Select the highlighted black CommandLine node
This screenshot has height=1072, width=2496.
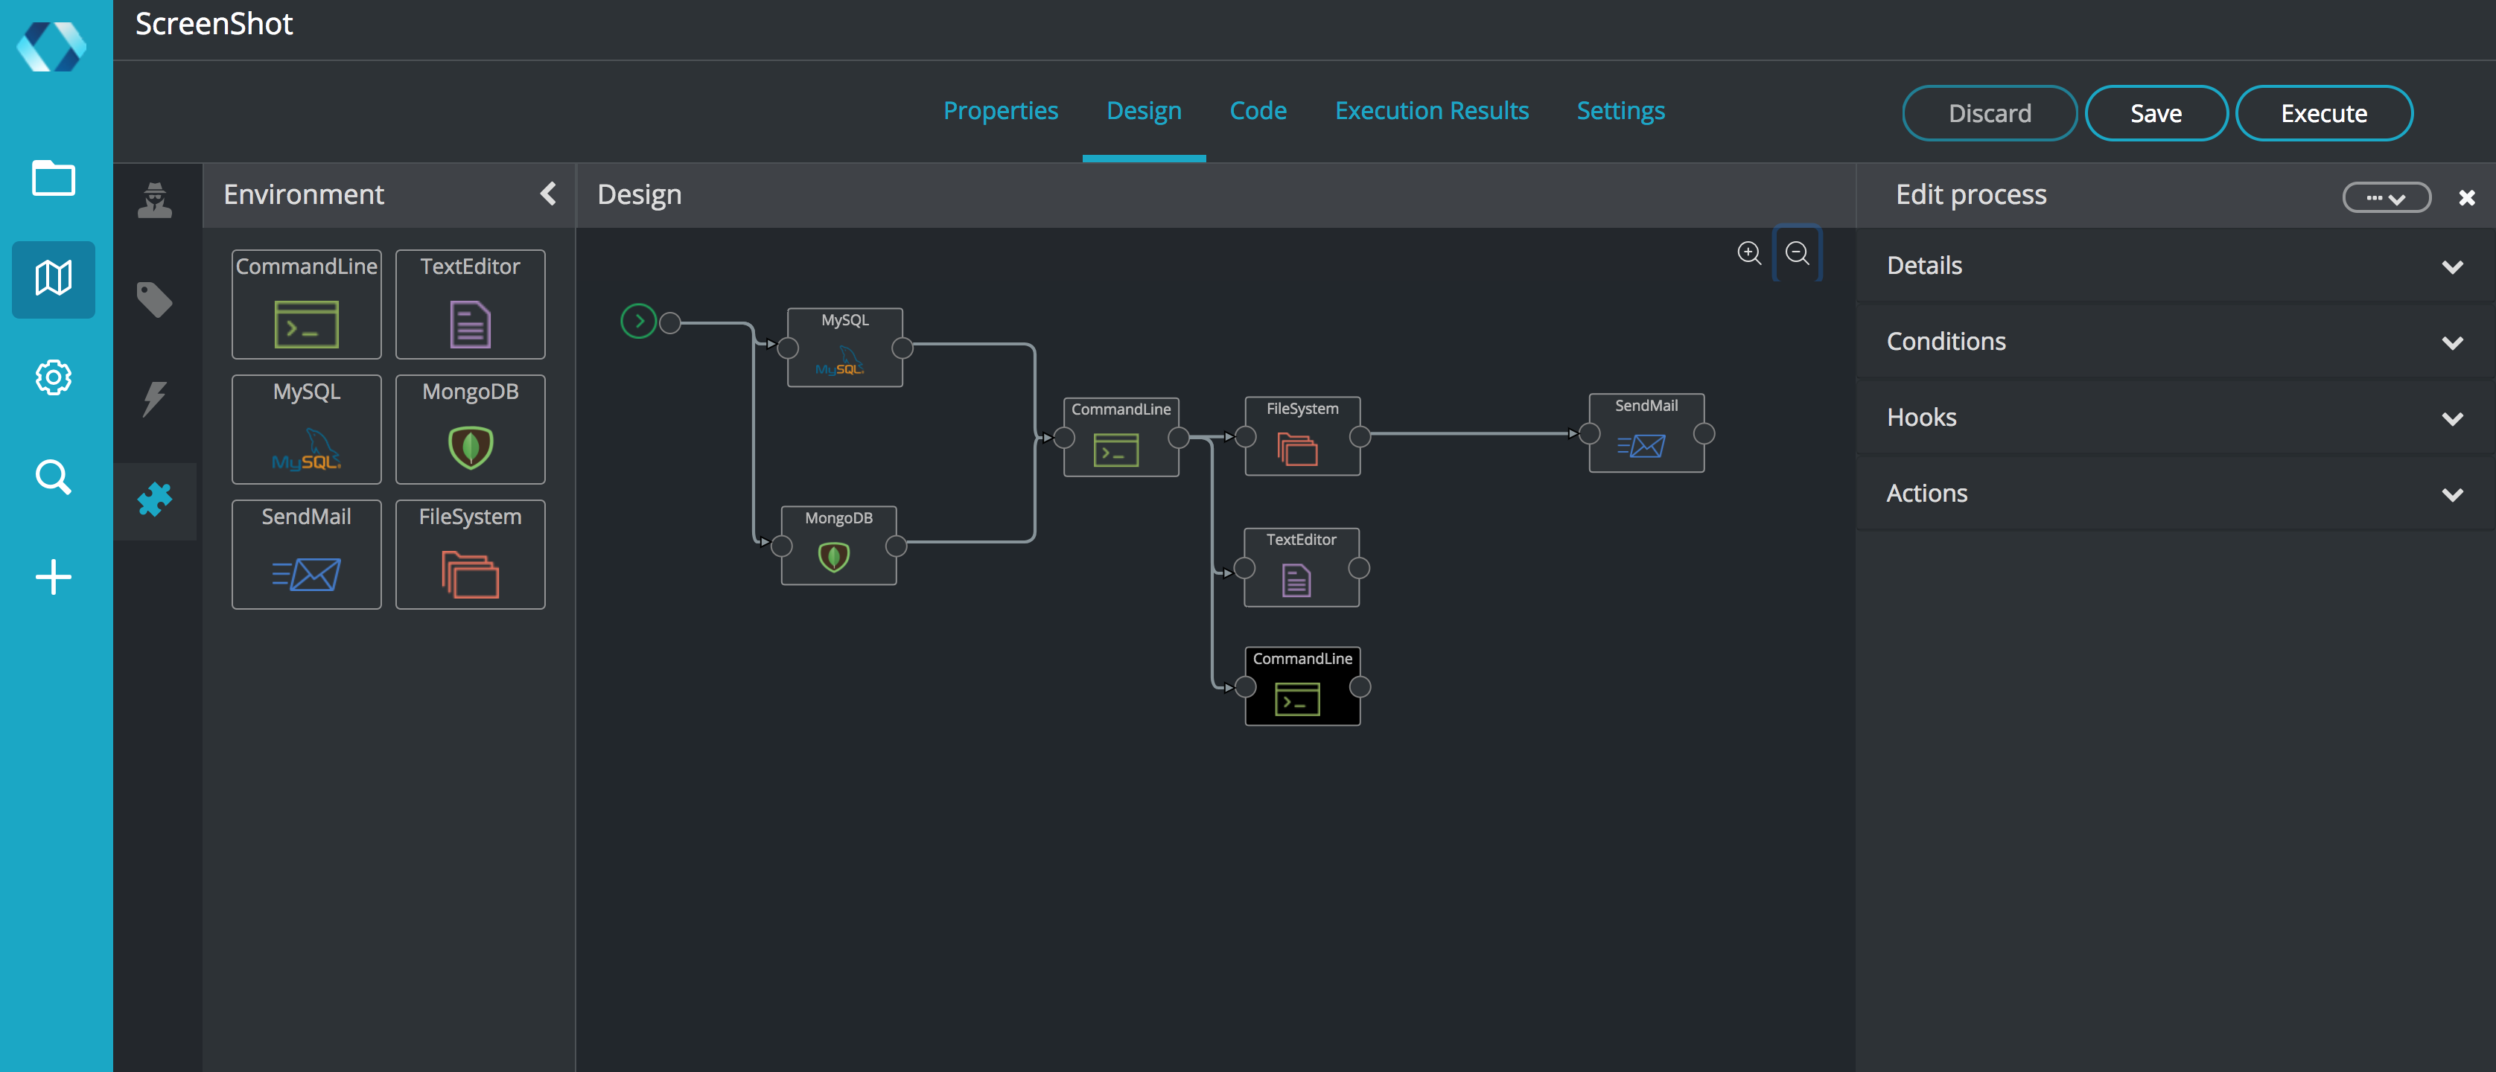point(1302,686)
